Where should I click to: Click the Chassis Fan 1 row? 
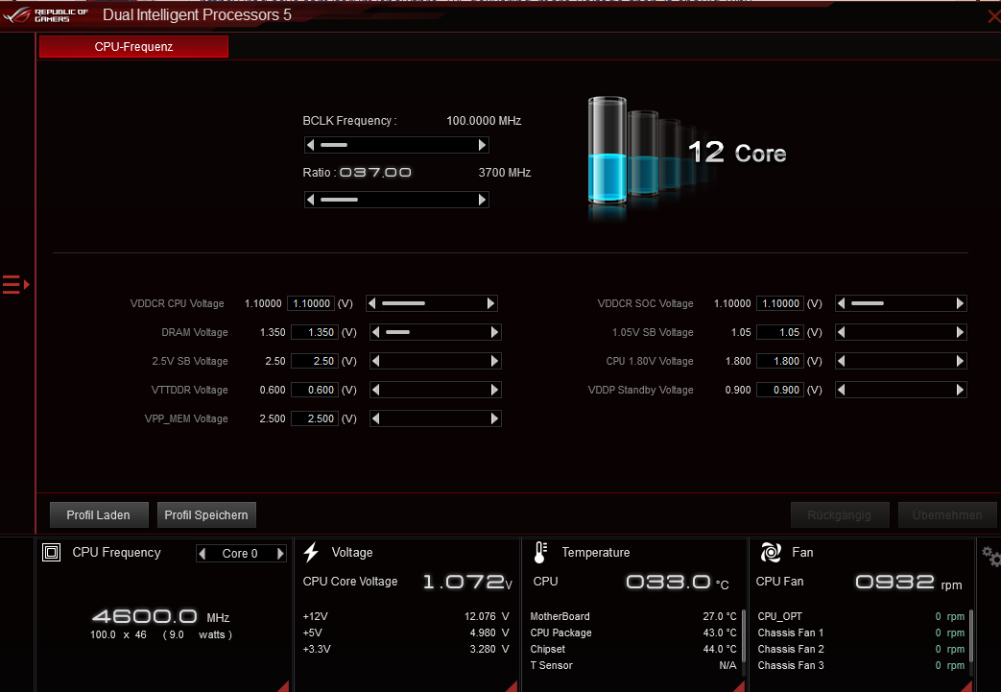[861, 632]
